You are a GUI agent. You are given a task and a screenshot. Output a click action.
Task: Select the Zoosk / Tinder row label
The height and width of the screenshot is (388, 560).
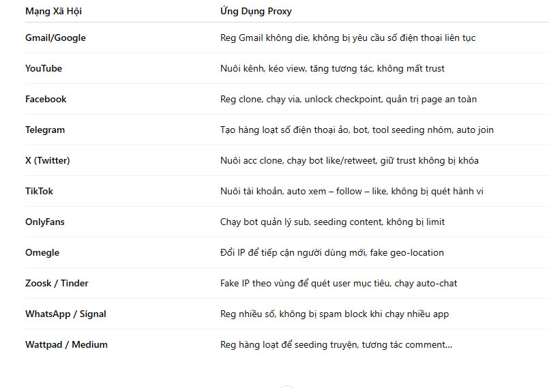point(57,283)
